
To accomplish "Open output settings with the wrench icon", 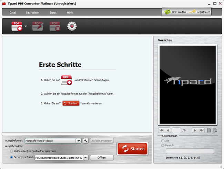I will 85,141.
